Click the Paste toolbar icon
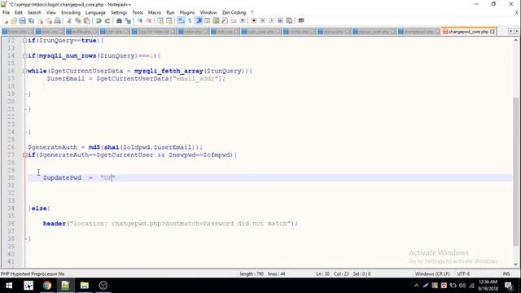Image resolution: width=521 pixels, height=293 pixels. pyautogui.click(x=87, y=20)
